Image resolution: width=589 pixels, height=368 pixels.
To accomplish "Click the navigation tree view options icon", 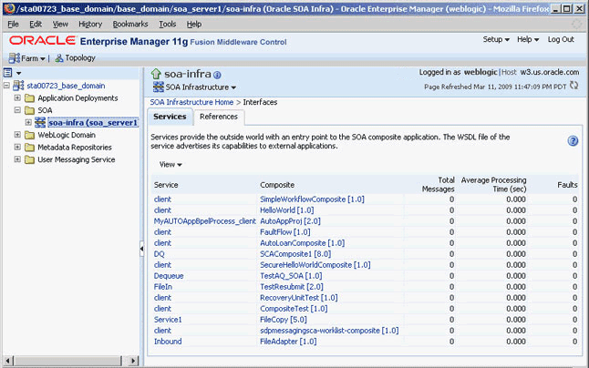I will click(7, 73).
